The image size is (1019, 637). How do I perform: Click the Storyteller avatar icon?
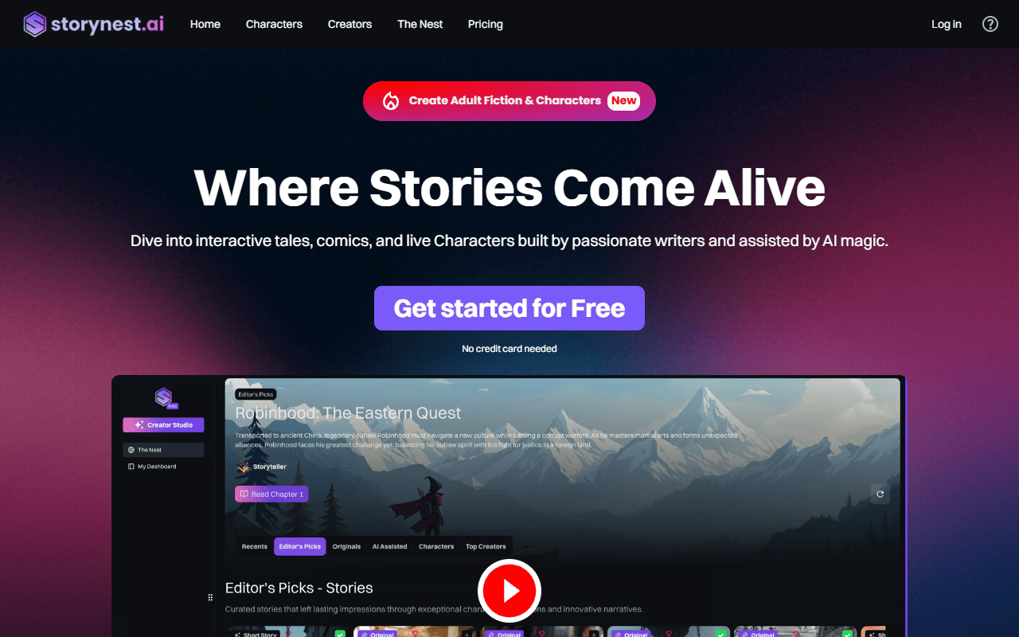(243, 467)
